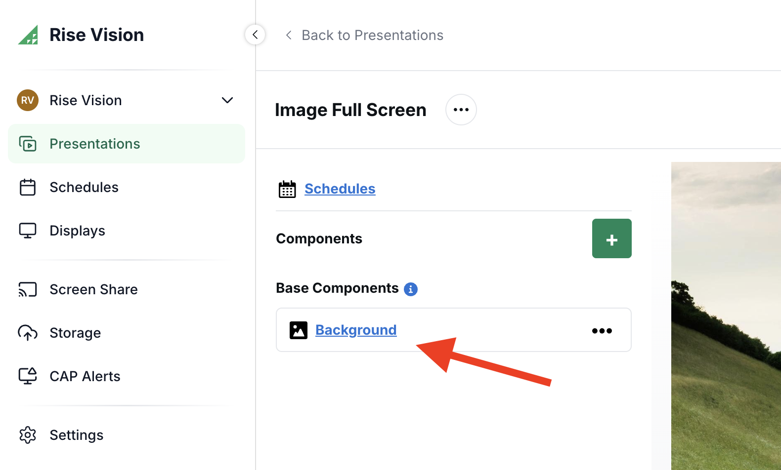Click the Screen Share cast icon

coord(28,289)
